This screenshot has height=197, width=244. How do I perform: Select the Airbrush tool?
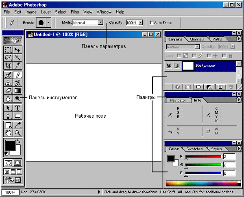8,75
